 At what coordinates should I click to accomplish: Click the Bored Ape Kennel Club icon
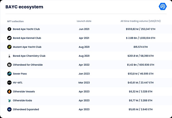(x=9, y=38)
